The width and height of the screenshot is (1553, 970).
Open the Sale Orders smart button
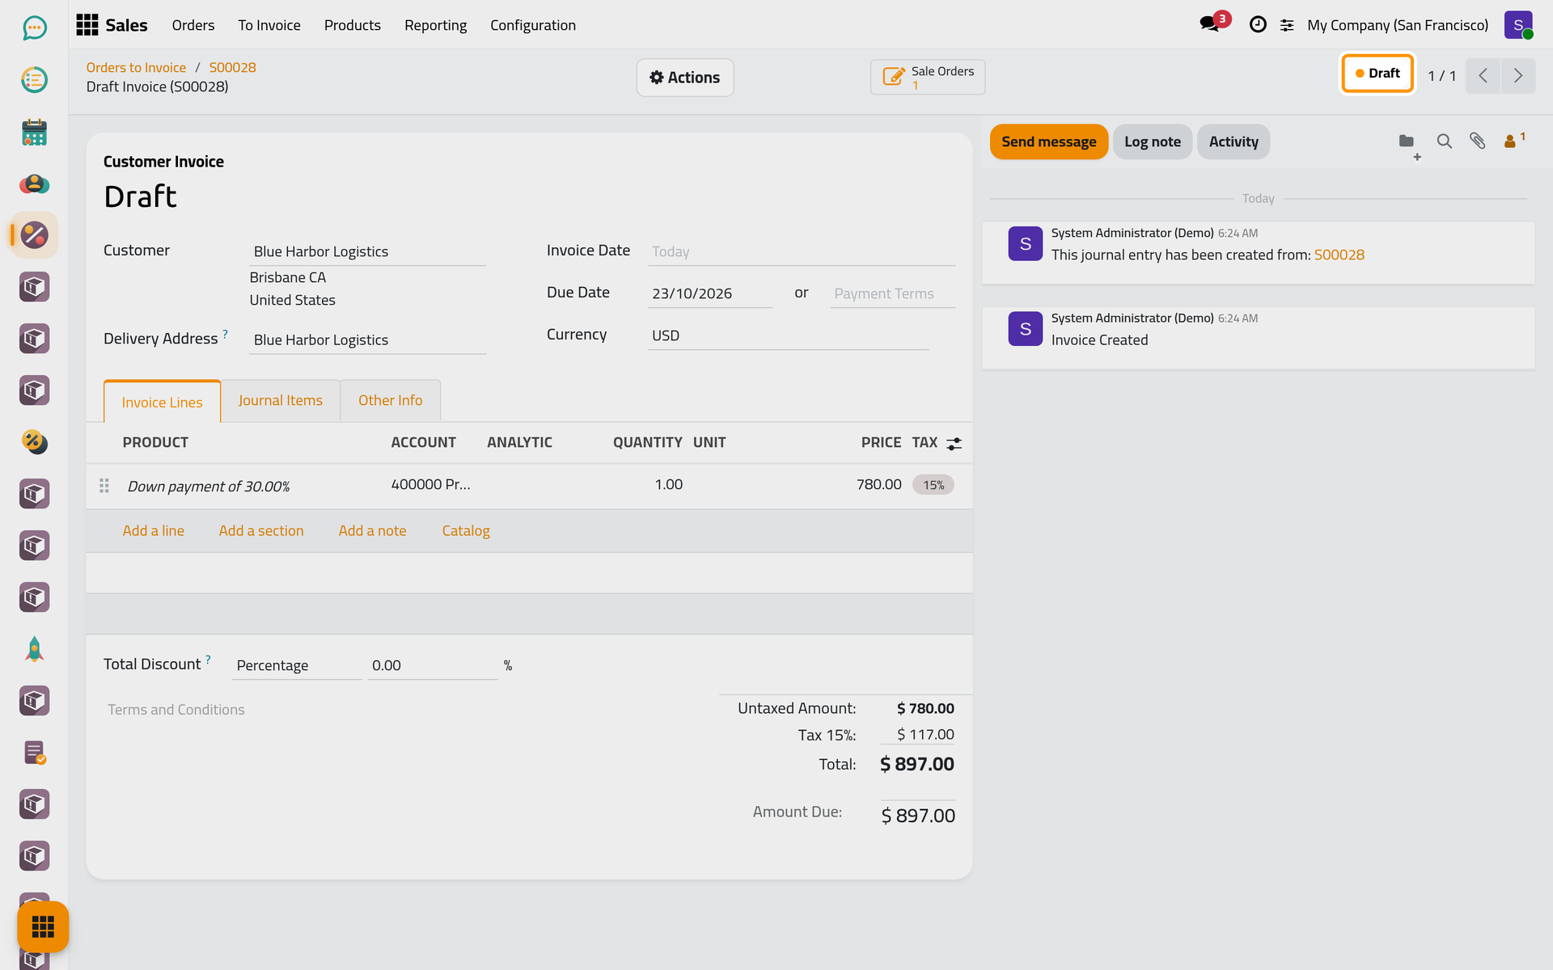coord(928,77)
